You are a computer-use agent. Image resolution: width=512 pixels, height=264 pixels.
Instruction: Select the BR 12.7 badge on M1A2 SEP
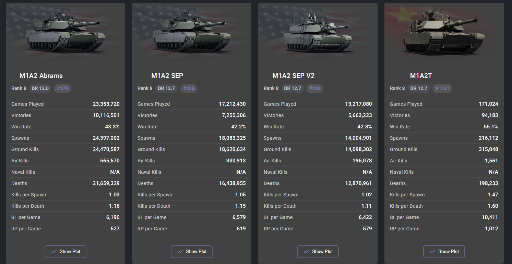click(x=166, y=89)
